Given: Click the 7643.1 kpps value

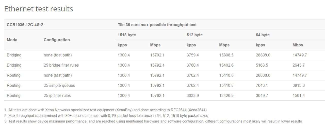Looking at the screenshot, I should (x=262, y=85).
